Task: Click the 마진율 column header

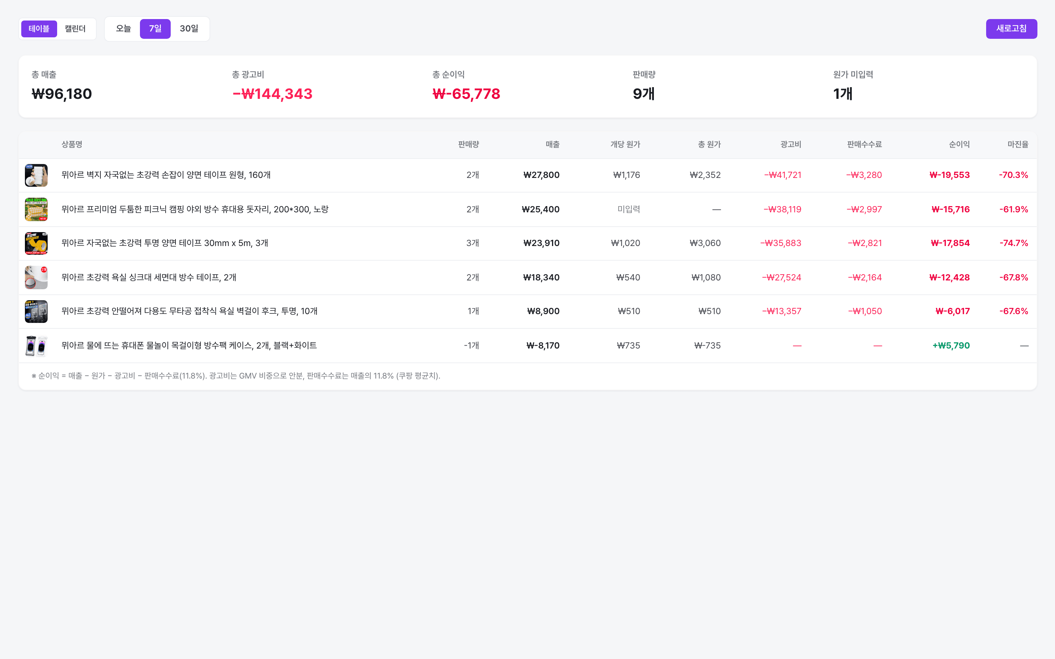Action: (x=1018, y=144)
